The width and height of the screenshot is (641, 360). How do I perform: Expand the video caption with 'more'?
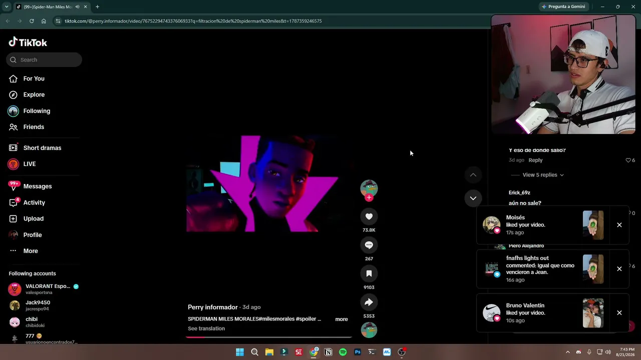tap(342, 319)
